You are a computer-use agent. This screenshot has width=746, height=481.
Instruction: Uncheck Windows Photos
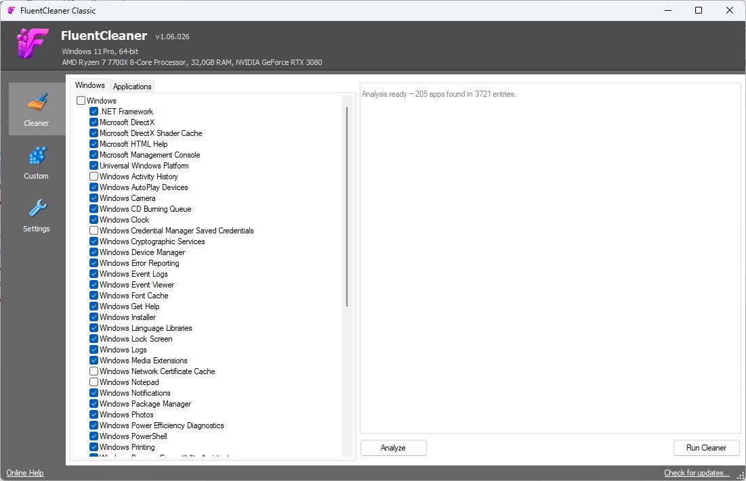coord(94,415)
